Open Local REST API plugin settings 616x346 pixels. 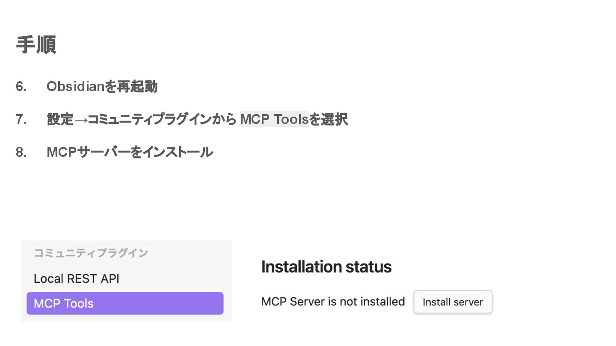point(77,279)
